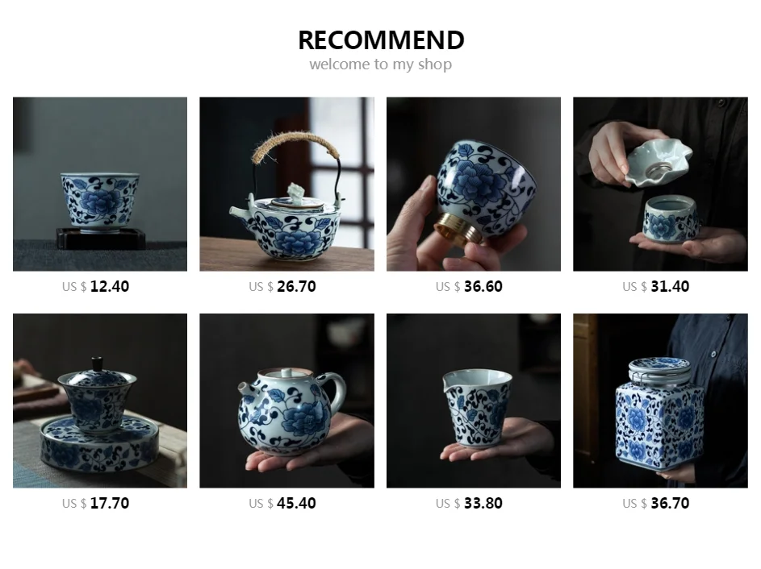Open the square blue-white storage jar image
Image resolution: width=761 pixels, height=569 pixels.
661,401
